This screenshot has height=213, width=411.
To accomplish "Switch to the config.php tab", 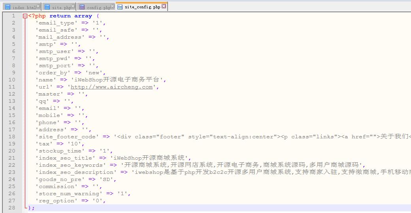I will pyautogui.click(x=96, y=7).
